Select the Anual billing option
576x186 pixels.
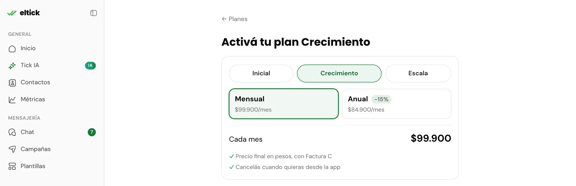coord(396,104)
